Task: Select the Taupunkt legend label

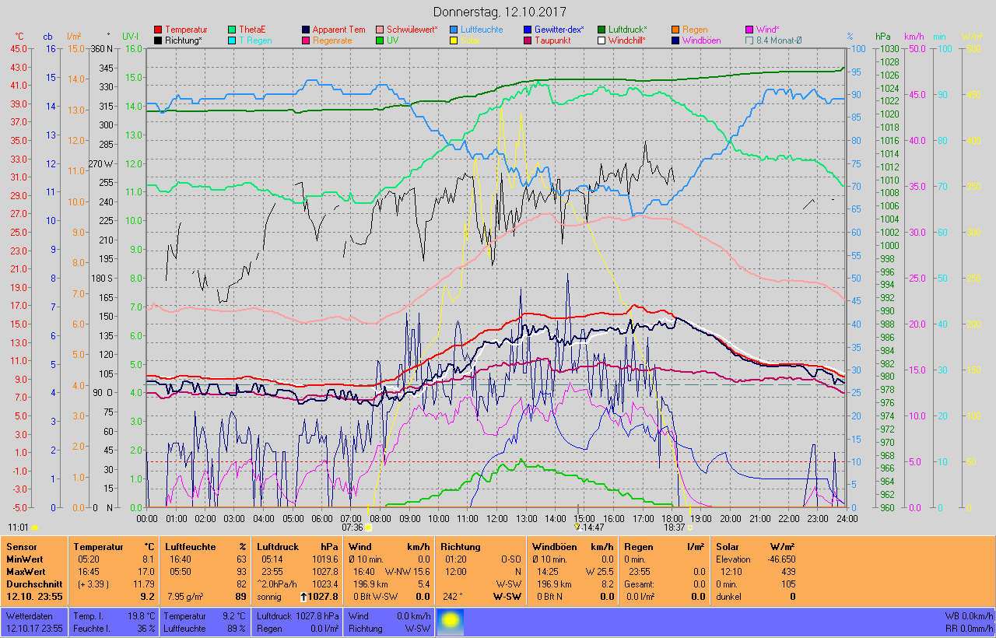Action: pyautogui.click(x=556, y=40)
